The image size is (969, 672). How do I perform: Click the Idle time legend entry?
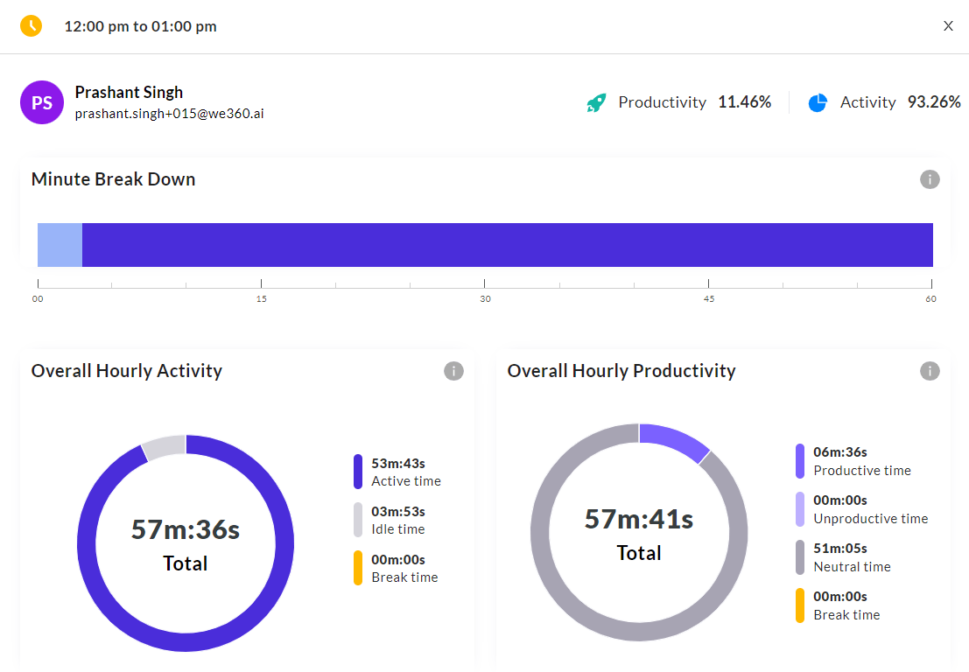click(398, 520)
